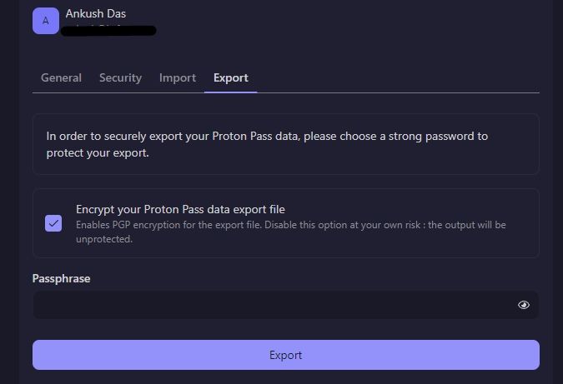Click the 'Passphrase' field label
Screen dimensions: 563x384
pyautogui.click(x=61, y=278)
